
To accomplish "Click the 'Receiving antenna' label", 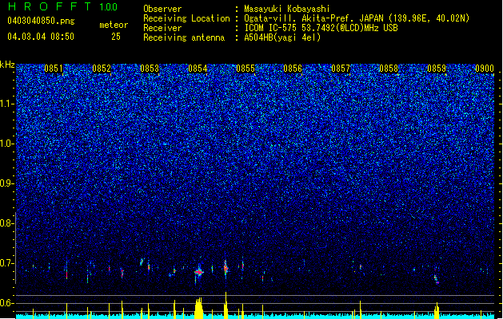I will (184, 37).
